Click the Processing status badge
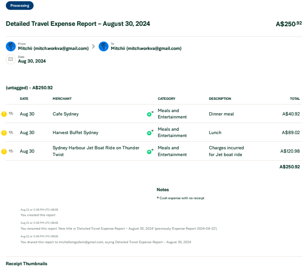 (20, 5)
